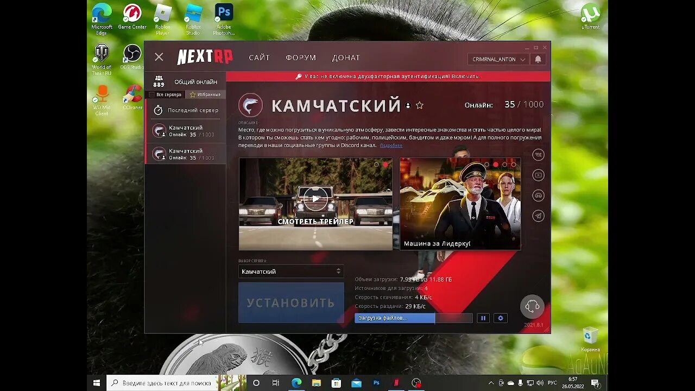Viewport: 695px width, 391px height.
Task: Select the Корзина recycle bin icon
Action: pyautogui.click(x=590, y=339)
